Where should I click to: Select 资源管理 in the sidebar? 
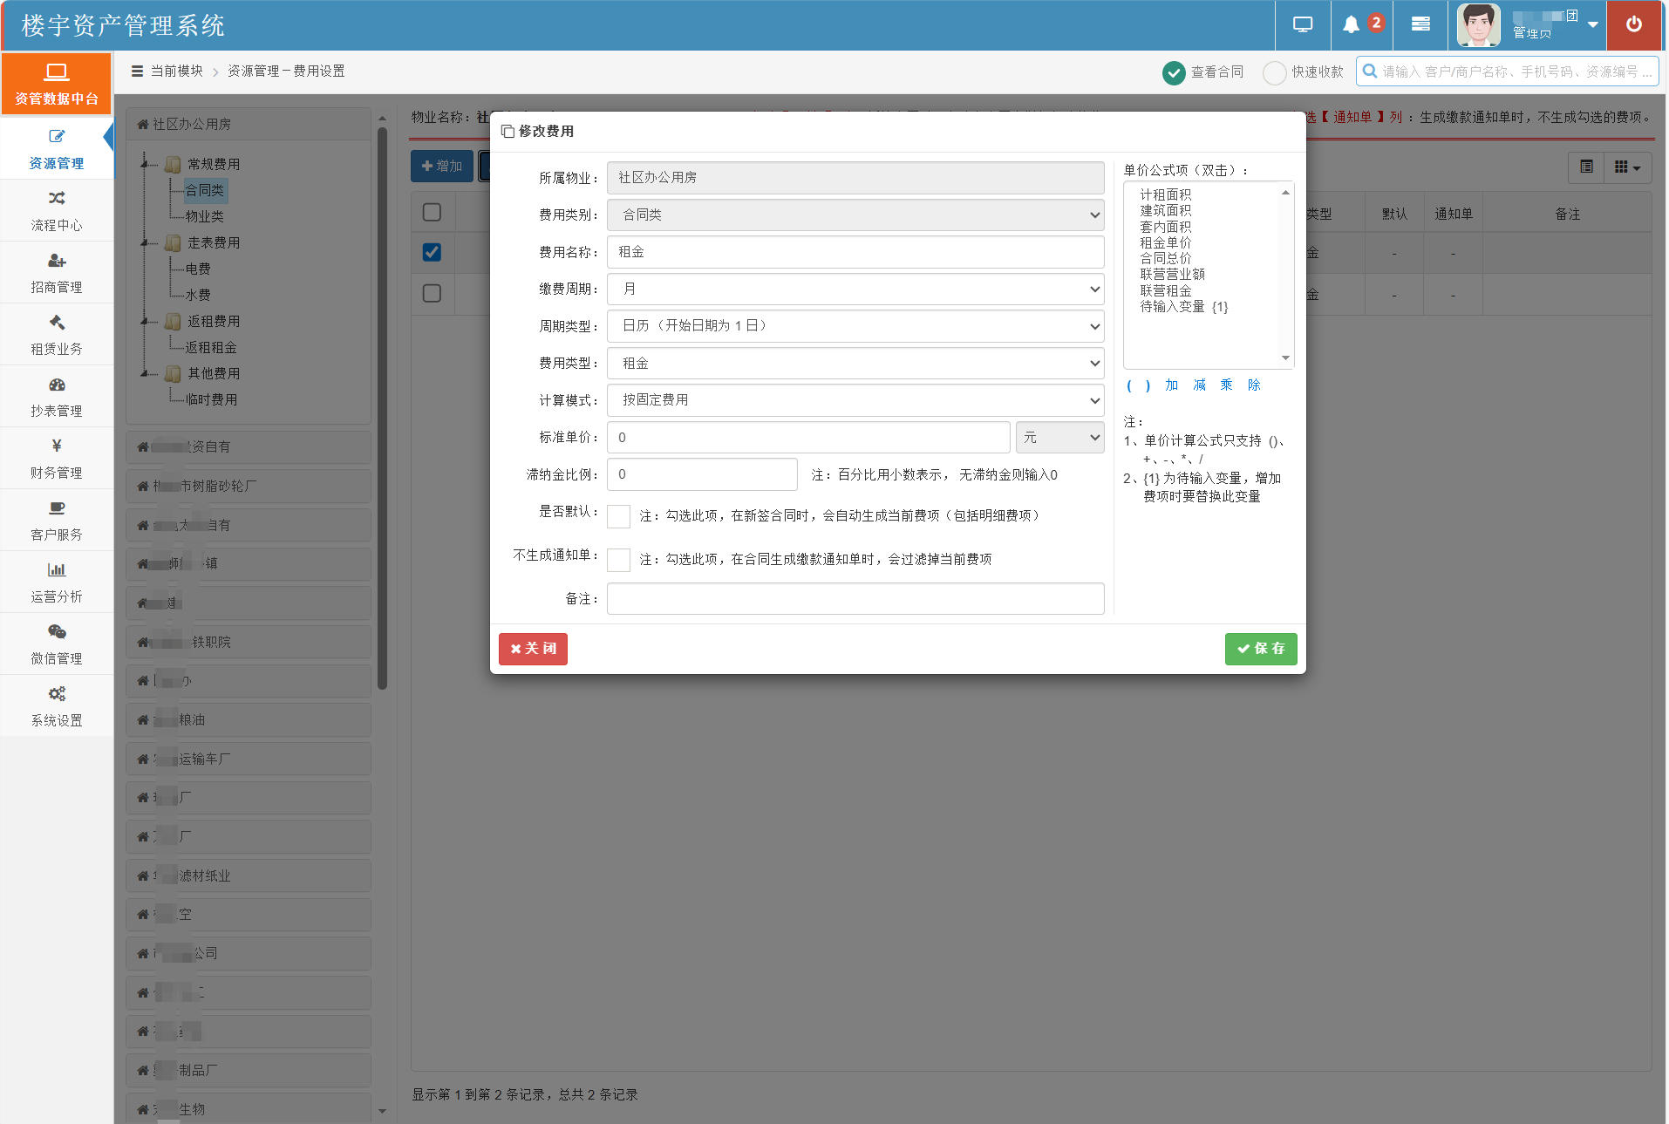[x=57, y=149]
